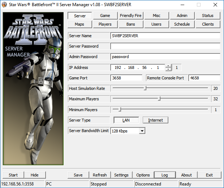This screenshot has width=224, height=188.
Task: Open the About dialog
Action: [186, 175]
